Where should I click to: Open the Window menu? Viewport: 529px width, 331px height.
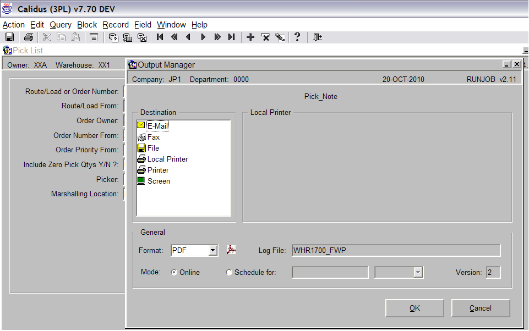[x=171, y=25]
